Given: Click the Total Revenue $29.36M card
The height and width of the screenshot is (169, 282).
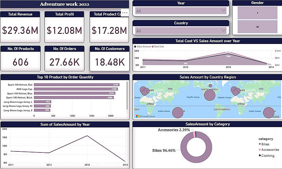Looking at the screenshot, I should pyautogui.click(x=20, y=27).
